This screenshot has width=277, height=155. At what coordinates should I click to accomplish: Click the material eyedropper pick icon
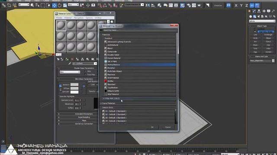[x=70, y=63]
